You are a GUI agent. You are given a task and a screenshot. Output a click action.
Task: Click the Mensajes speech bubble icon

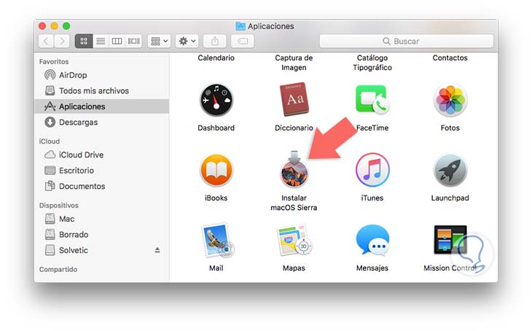372,240
